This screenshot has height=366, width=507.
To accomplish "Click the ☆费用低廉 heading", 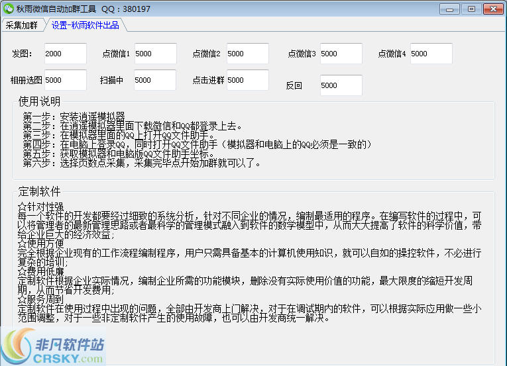I will [40, 271].
